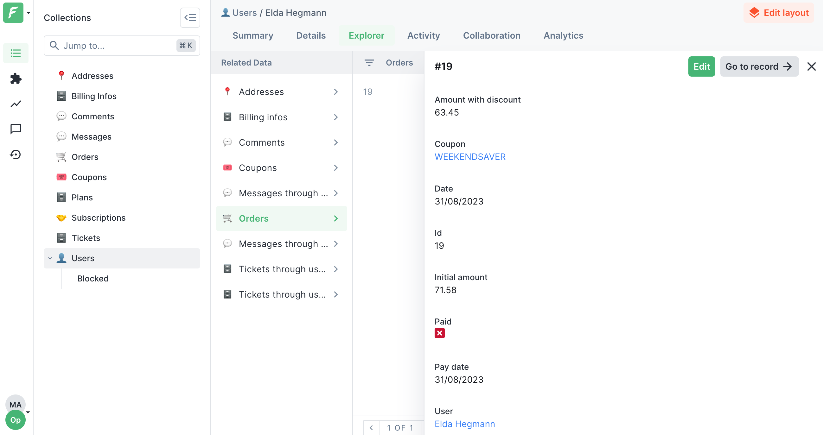This screenshot has width=823, height=435.
Task: Close the #19 record panel
Action: click(811, 66)
